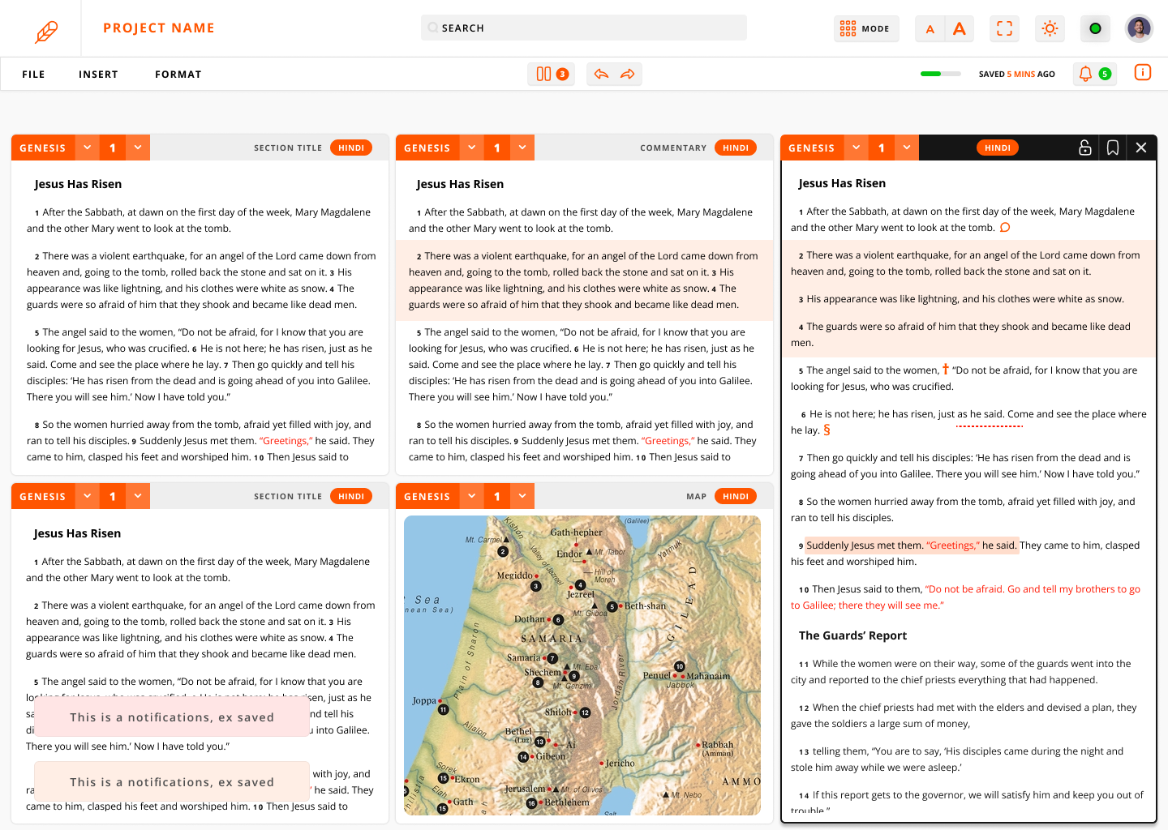Click into the Search field
This screenshot has height=830, width=1168.
(584, 28)
